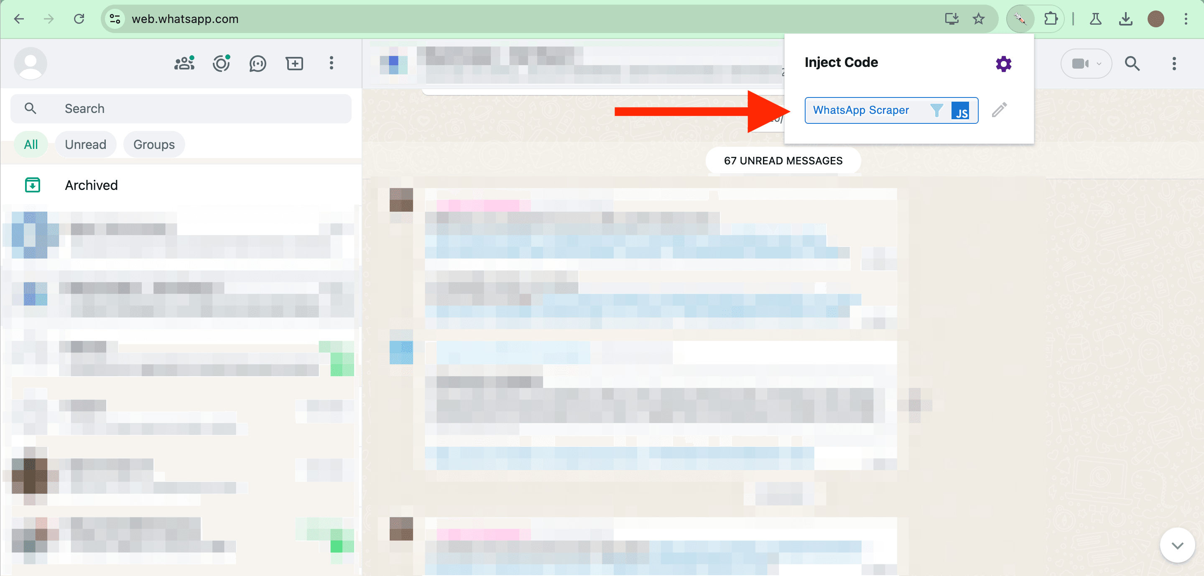Edit the WhatsApp Scraper script with pencil
Screen dimensions: 1204x576
tap(999, 110)
